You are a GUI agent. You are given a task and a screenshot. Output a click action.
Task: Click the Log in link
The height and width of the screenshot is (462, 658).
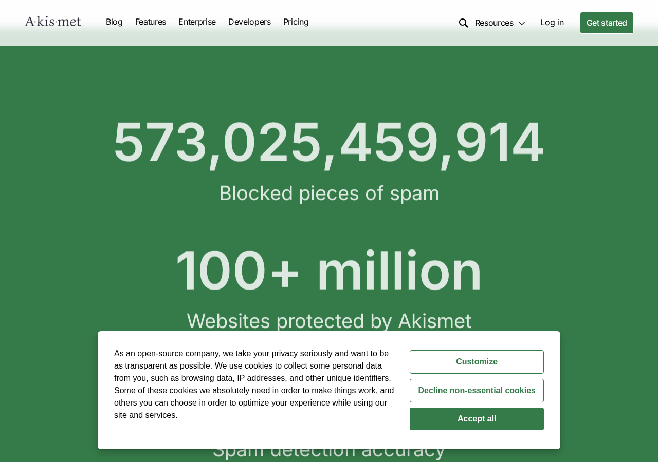point(552,23)
